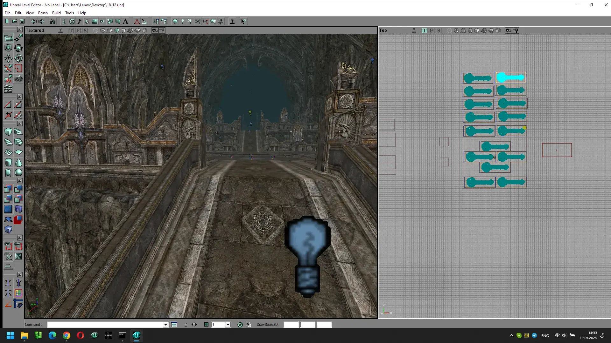Create a new map file
The height and width of the screenshot is (343, 611).
(x=7, y=21)
